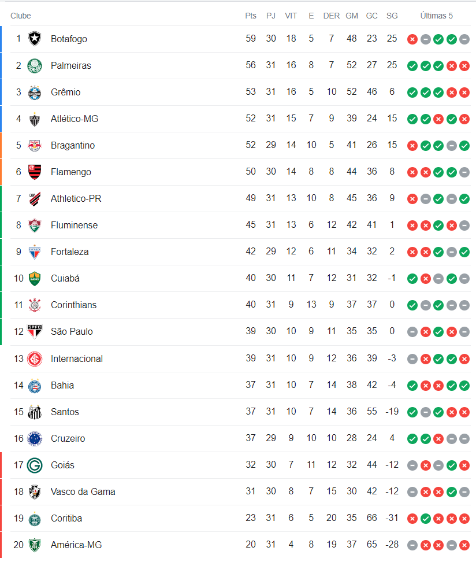Click the red loss icon in Botafogo's row
This screenshot has height=562, width=476.
tap(412, 39)
